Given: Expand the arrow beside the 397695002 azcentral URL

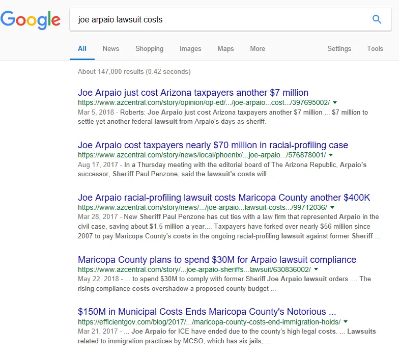Looking at the screenshot, I should tap(335, 103).
